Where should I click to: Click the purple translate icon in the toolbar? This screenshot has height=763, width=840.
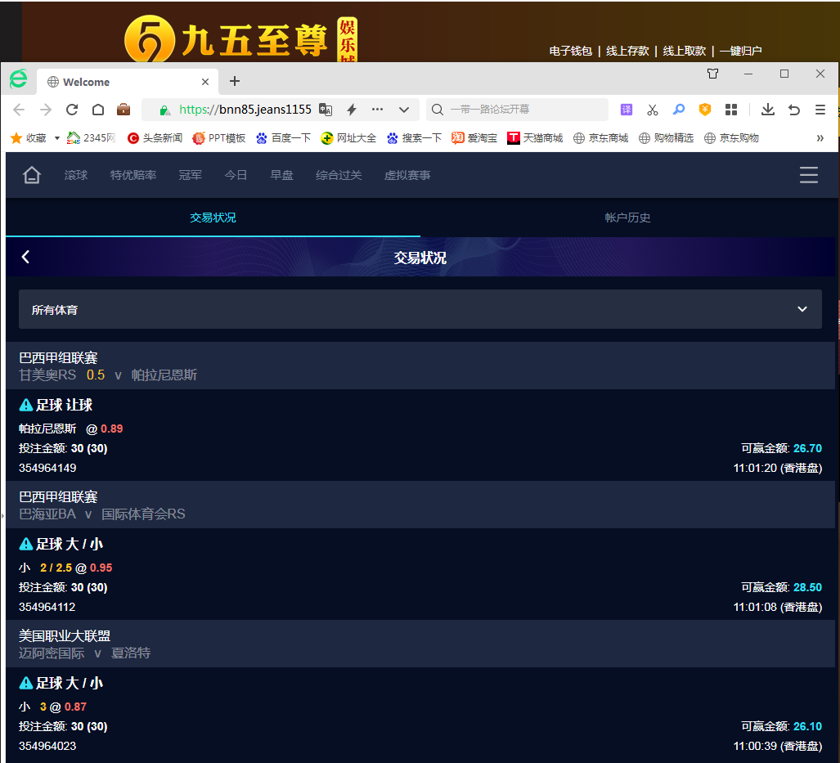(627, 110)
